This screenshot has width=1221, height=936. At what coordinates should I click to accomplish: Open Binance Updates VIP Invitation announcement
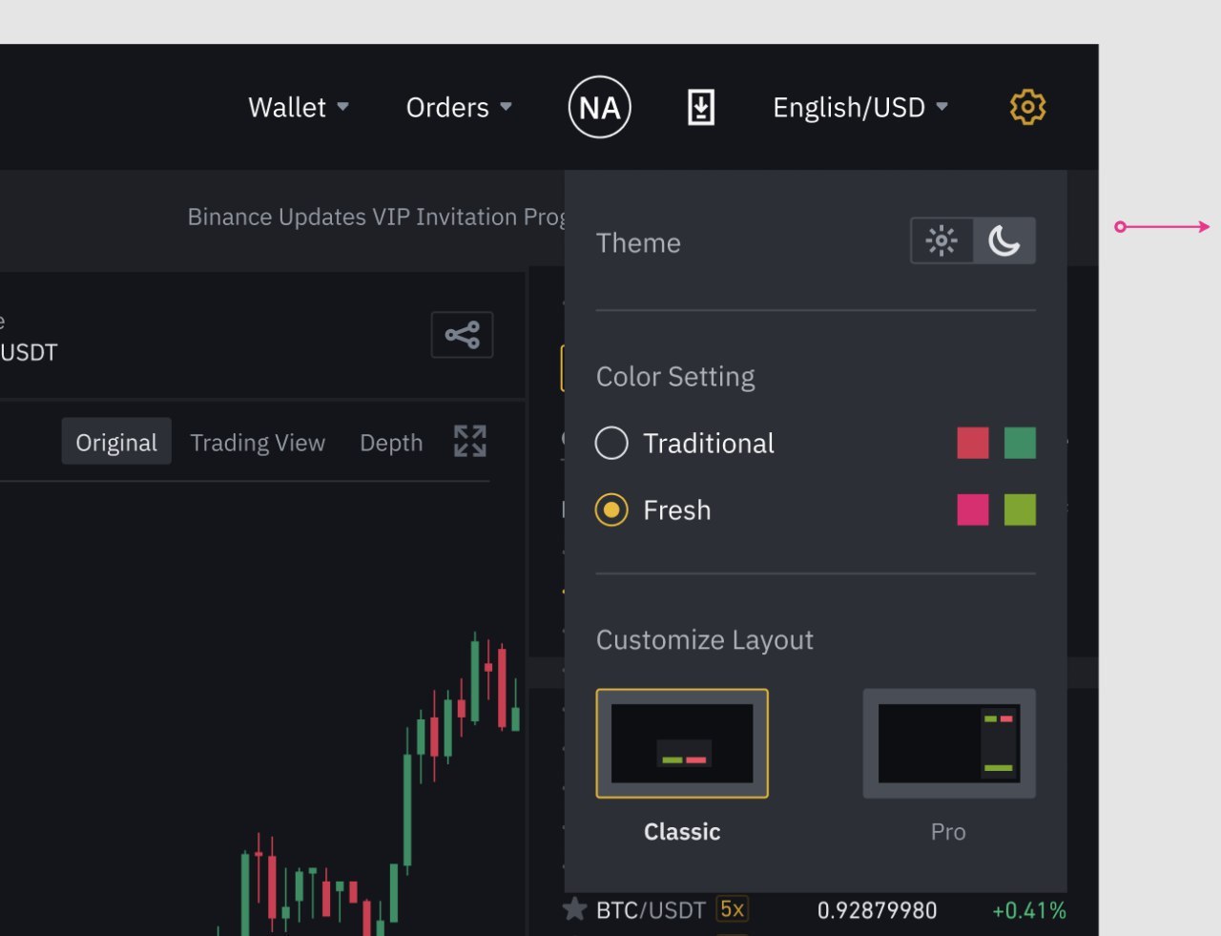[x=376, y=218]
